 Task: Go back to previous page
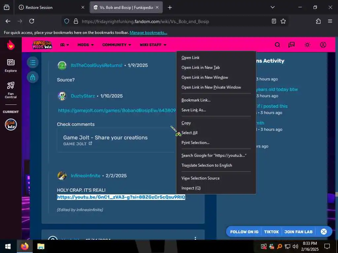click(x=8, y=21)
